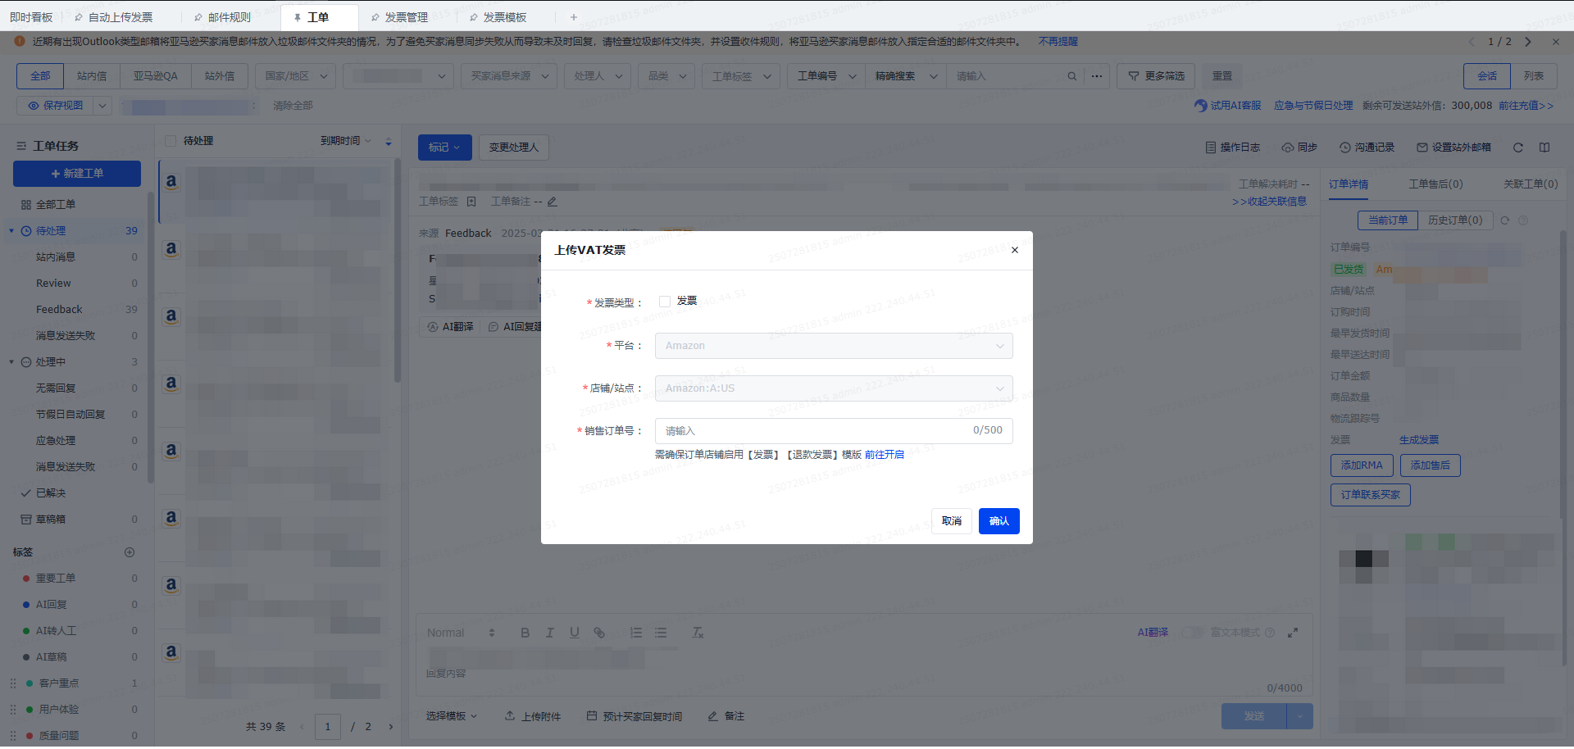The width and height of the screenshot is (1574, 749).
Task: Cancel the dialog with 取消
Action: point(952,521)
